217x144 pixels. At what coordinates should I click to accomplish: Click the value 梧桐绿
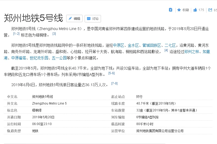(37, 110)
